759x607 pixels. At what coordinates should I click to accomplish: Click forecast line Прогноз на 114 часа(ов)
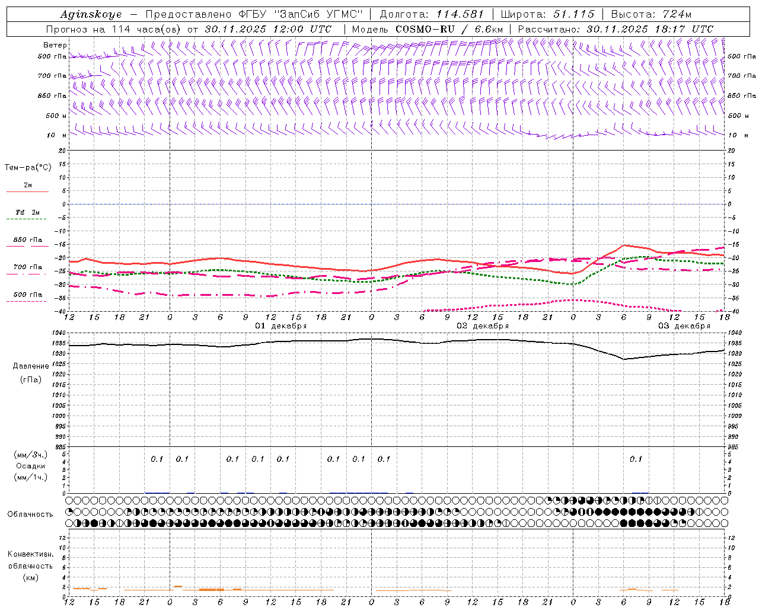[x=114, y=29]
